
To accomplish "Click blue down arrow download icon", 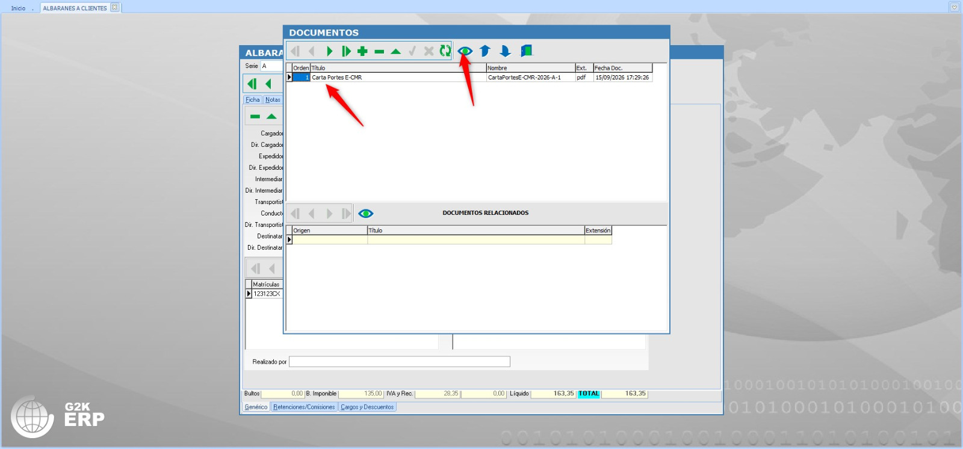I will coord(505,51).
